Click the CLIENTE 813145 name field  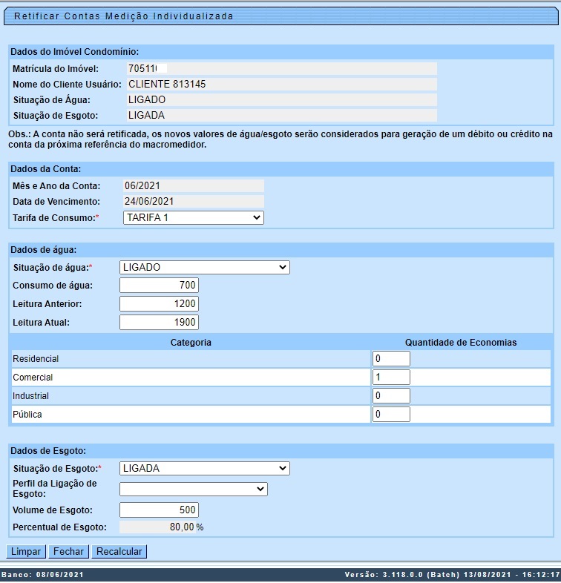pos(282,85)
